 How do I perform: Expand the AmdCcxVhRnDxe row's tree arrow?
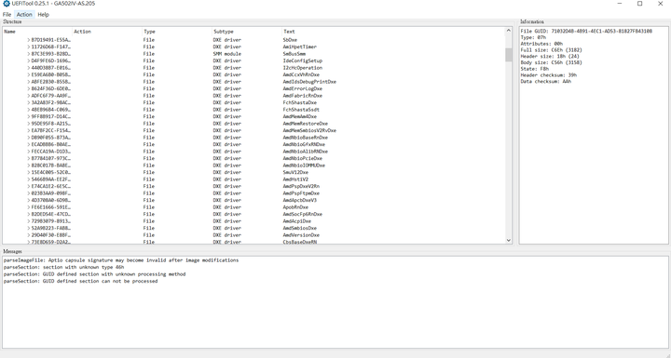pos(29,74)
